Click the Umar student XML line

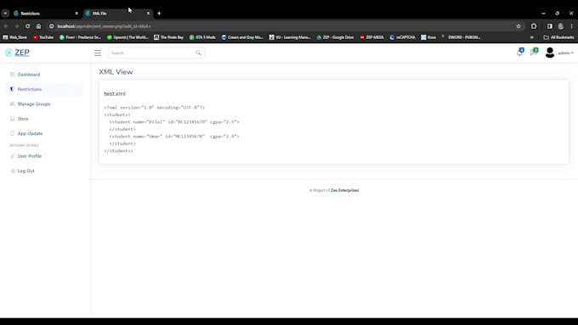tap(174, 136)
